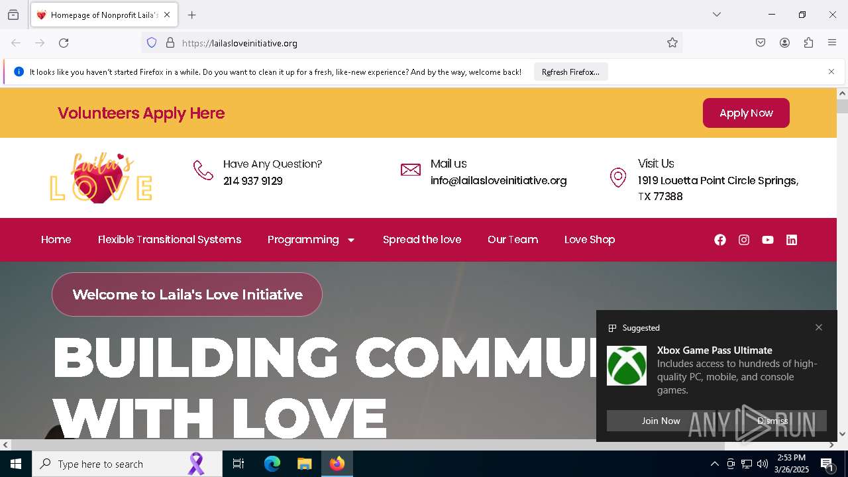This screenshot has height=477, width=848.
Task: Click the vertical scrollbar thumb
Action: coord(842,107)
